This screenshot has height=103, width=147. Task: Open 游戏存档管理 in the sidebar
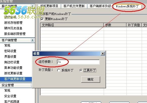[x=13, y=23]
